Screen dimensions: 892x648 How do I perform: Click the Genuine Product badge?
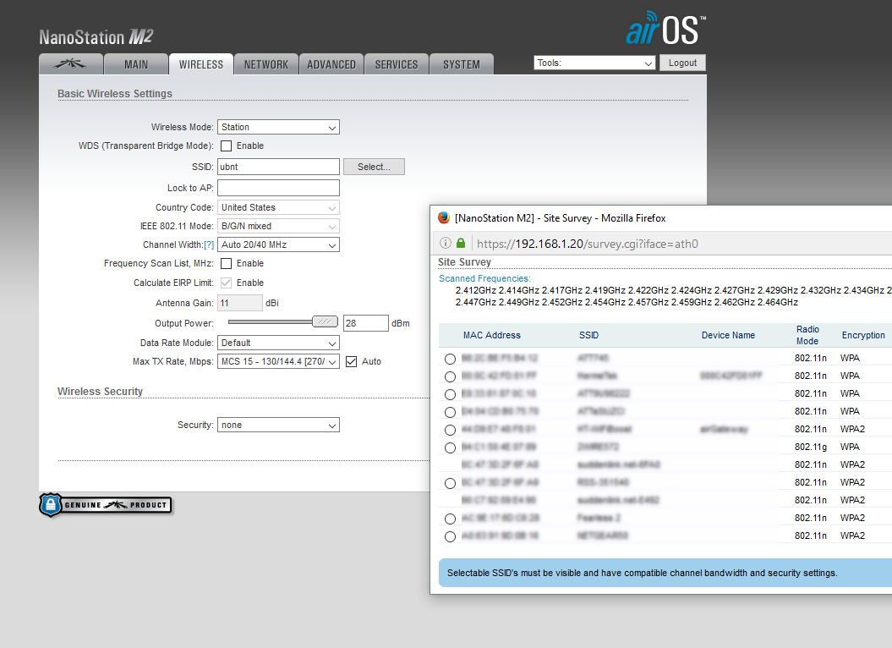pyautogui.click(x=106, y=504)
